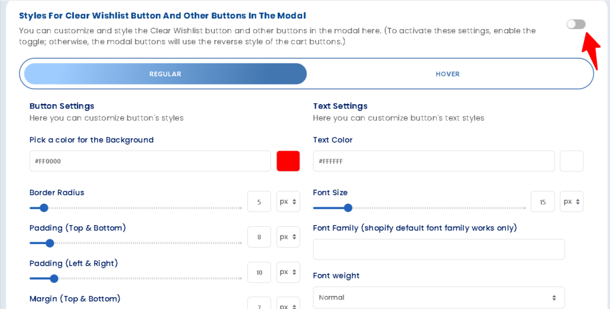Open the Padding Top & Bottom unit dropdown
Image resolution: width=610 pixels, height=309 pixels.
click(x=288, y=237)
